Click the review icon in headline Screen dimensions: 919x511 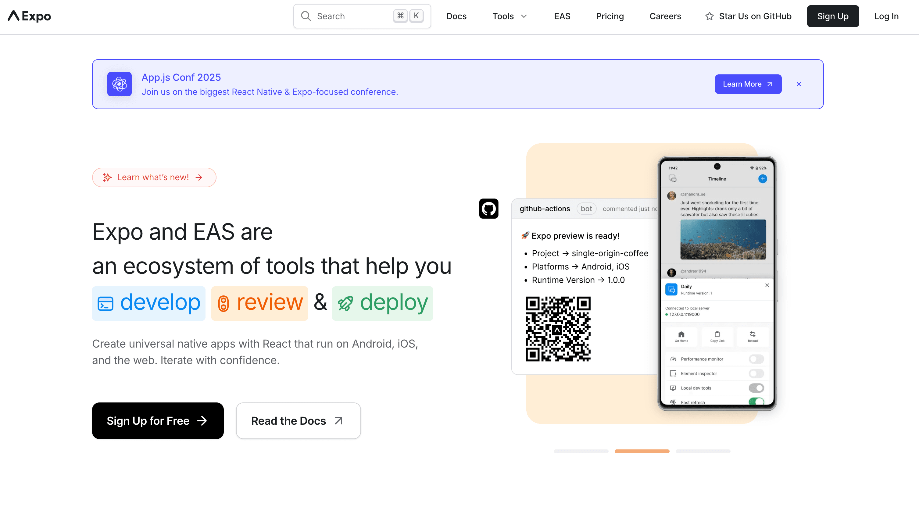tap(223, 303)
